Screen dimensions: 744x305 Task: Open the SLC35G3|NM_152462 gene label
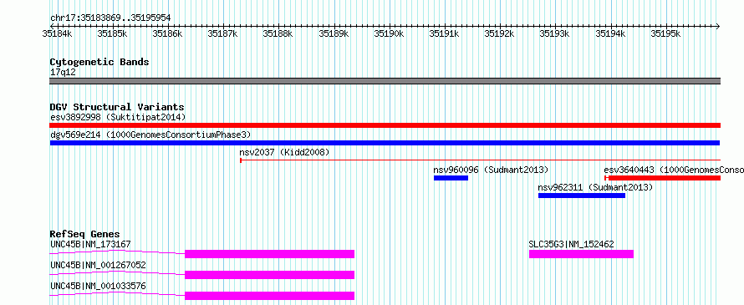click(x=571, y=244)
